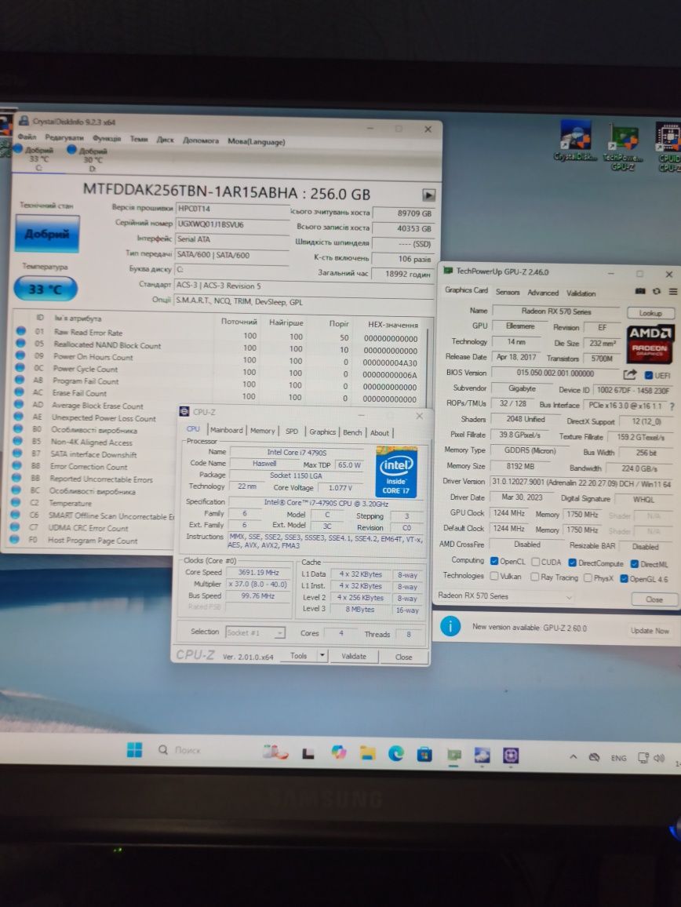The image size is (681, 907).
Task: Click the GPU Name field Radeon RX 570 Series
Action: pos(556,311)
